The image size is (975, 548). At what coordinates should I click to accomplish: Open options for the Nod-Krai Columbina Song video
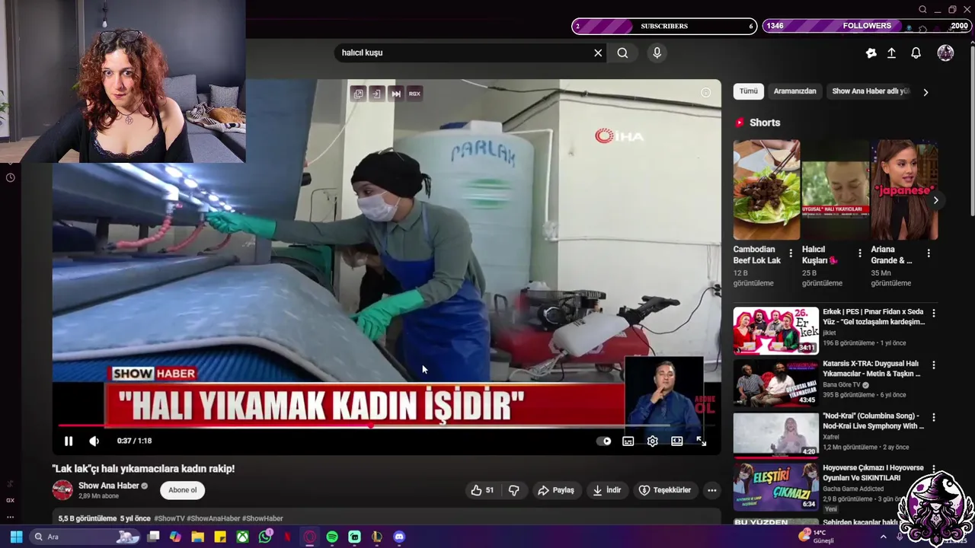934,418
